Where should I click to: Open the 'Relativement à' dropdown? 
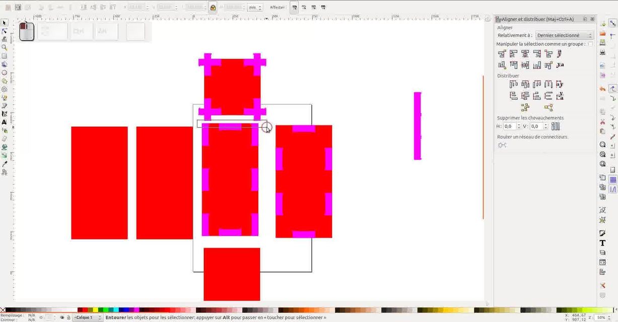[564, 36]
